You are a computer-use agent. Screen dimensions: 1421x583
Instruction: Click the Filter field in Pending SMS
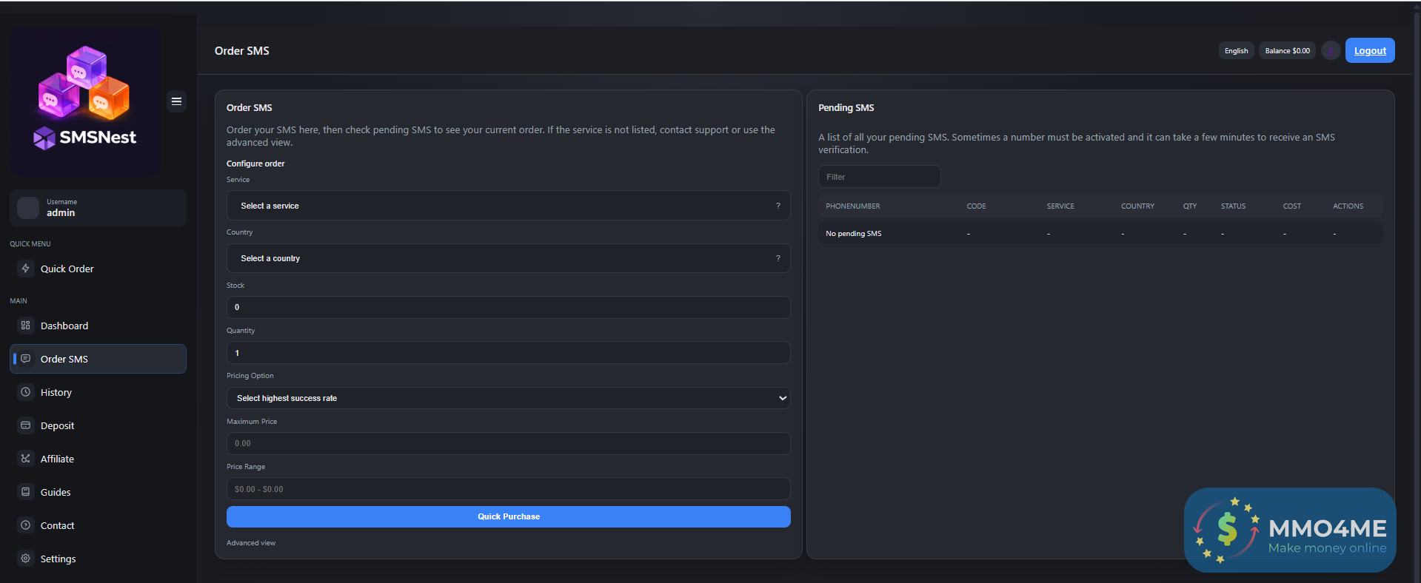click(x=879, y=177)
